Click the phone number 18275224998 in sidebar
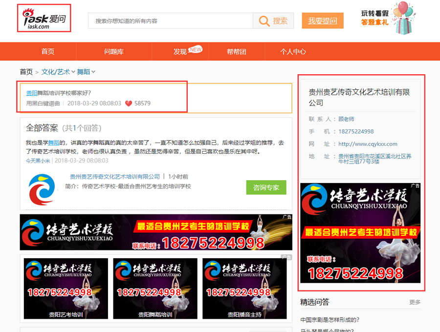The width and height of the screenshot is (440, 332). 356,131
